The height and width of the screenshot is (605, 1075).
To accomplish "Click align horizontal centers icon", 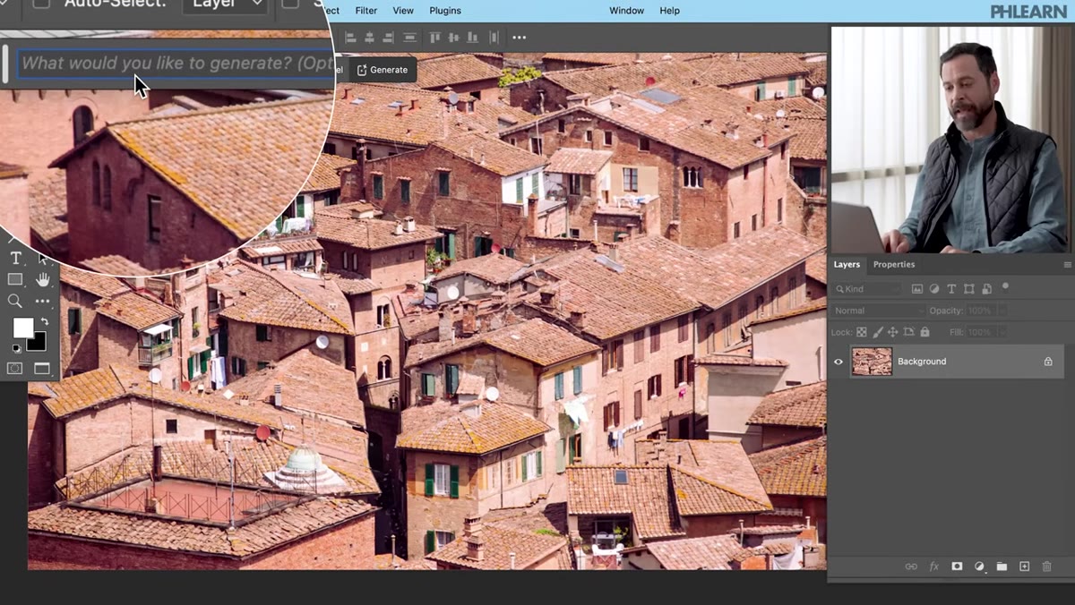I will pyautogui.click(x=370, y=38).
